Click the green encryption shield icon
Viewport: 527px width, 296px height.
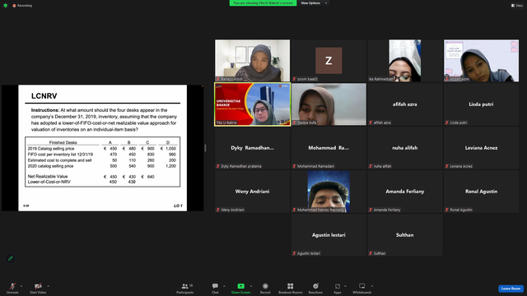[x=6, y=6]
